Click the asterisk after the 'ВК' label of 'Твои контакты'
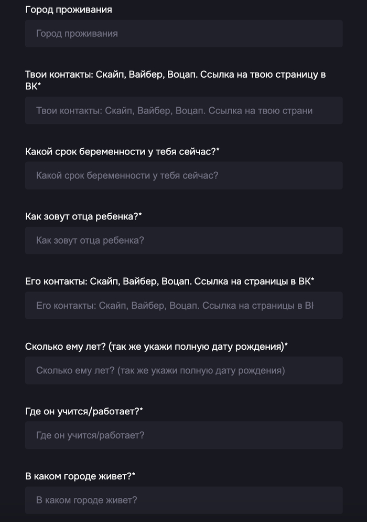Image resolution: width=367 pixels, height=522 pixels. tap(39, 85)
